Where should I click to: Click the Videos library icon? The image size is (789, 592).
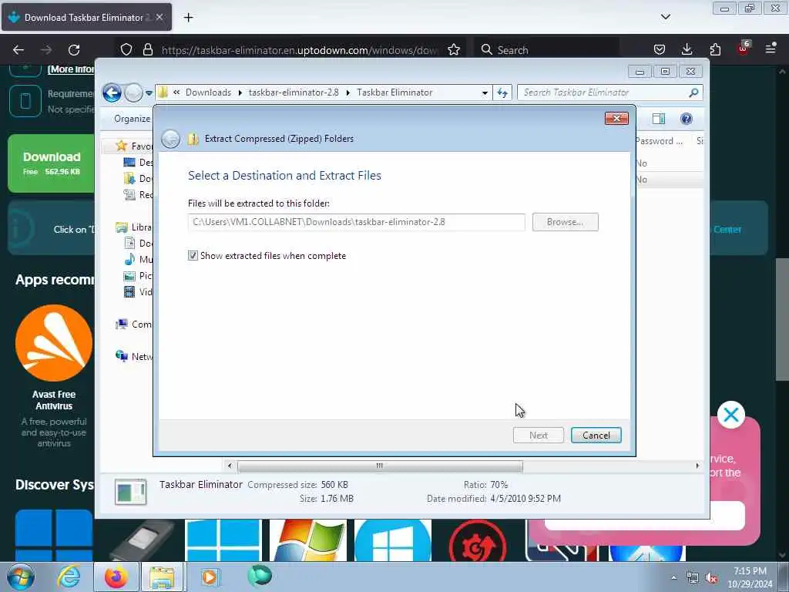click(129, 292)
